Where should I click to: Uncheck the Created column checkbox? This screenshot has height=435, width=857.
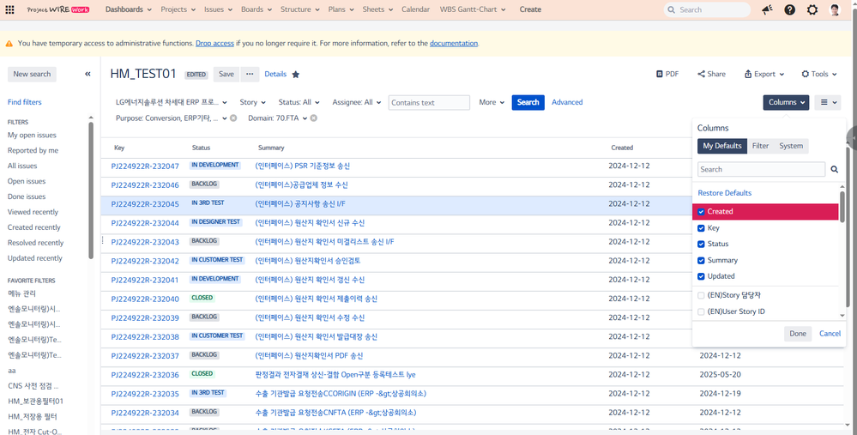(x=701, y=211)
